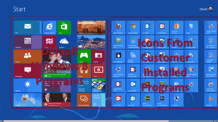The width and height of the screenshot is (218, 122).
Task: Launch Connectify Hotspot tile
Action: [x=211, y=56]
